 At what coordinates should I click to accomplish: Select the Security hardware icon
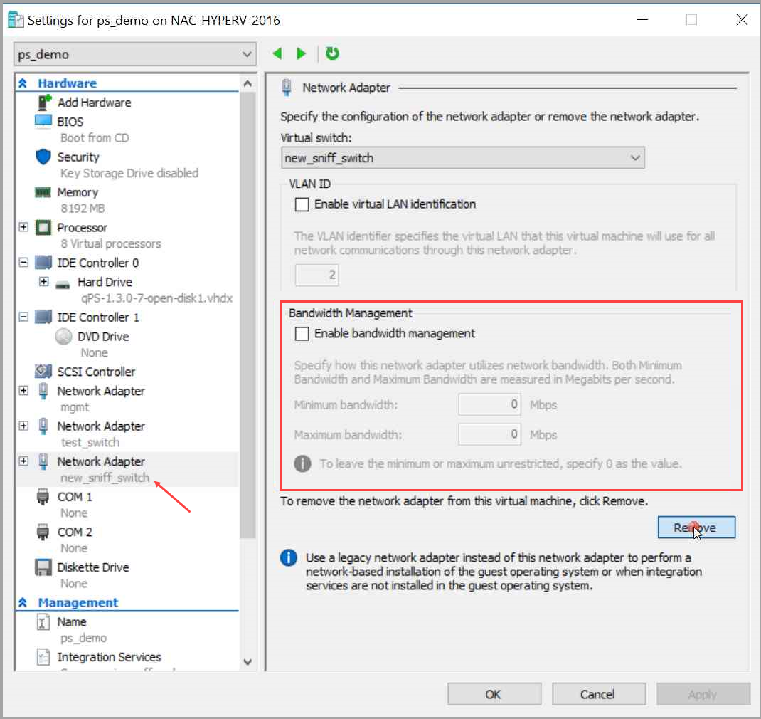pyautogui.click(x=43, y=157)
